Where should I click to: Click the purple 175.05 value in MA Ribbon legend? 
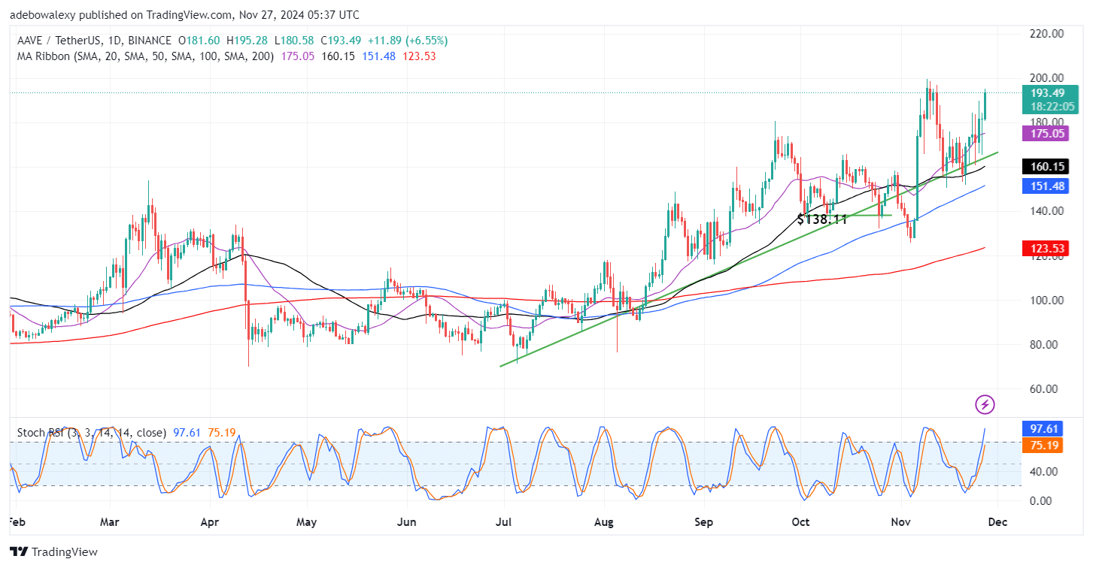pyautogui.click(x=296, y=56)
